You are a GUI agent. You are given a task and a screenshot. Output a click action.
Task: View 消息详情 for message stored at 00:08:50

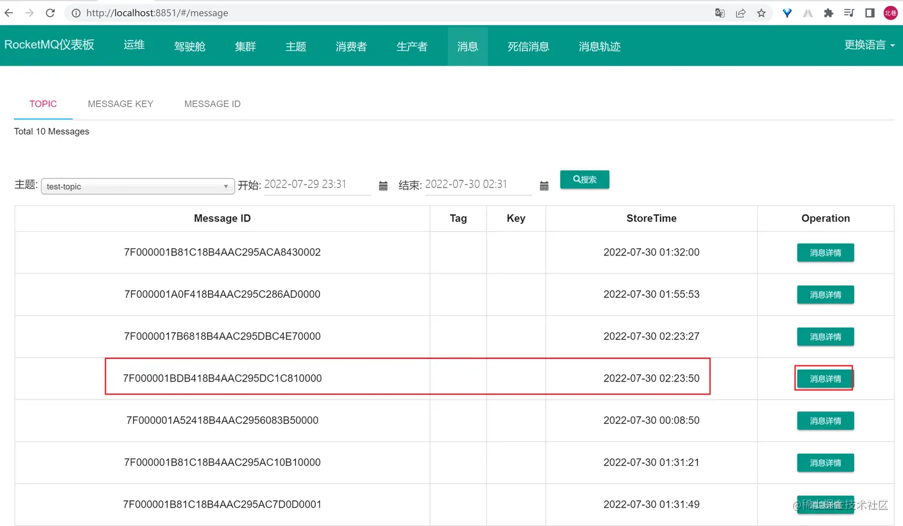[x=825, y=420]
